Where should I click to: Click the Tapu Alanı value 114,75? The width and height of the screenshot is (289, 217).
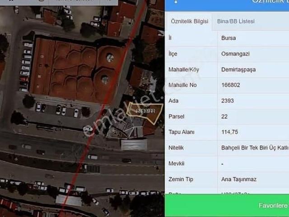[x=229, y=132]
